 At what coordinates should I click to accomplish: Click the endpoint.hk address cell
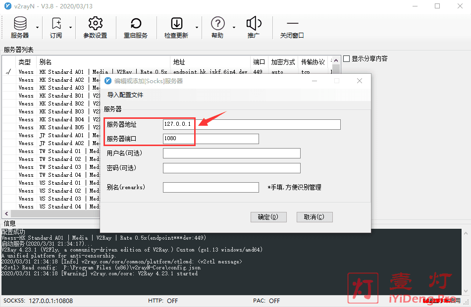[x=210, y=72]
